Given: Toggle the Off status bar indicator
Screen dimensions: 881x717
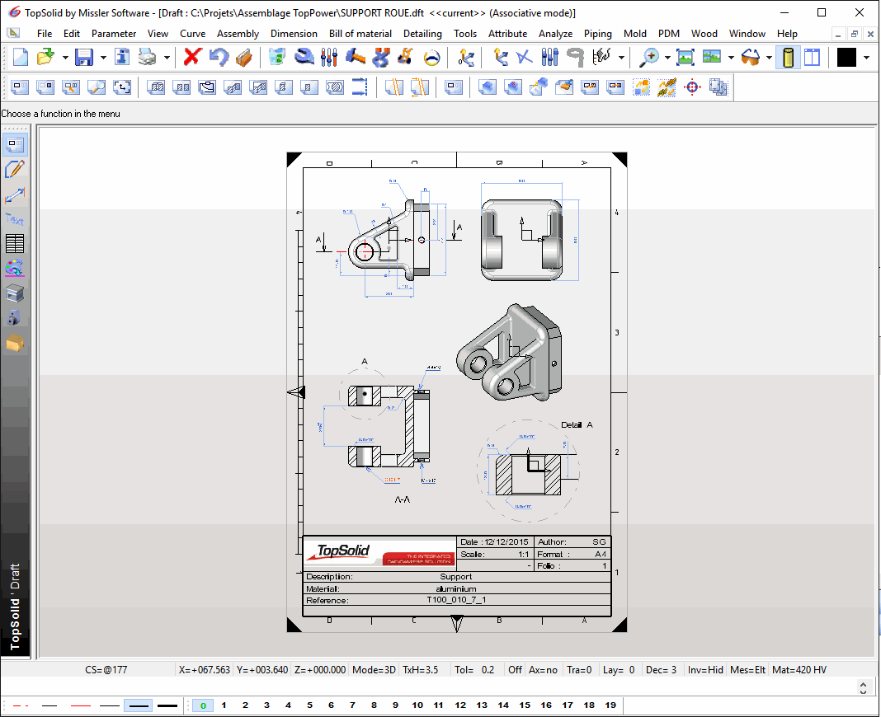Looking at the screenshot, I should coord(515,670).
